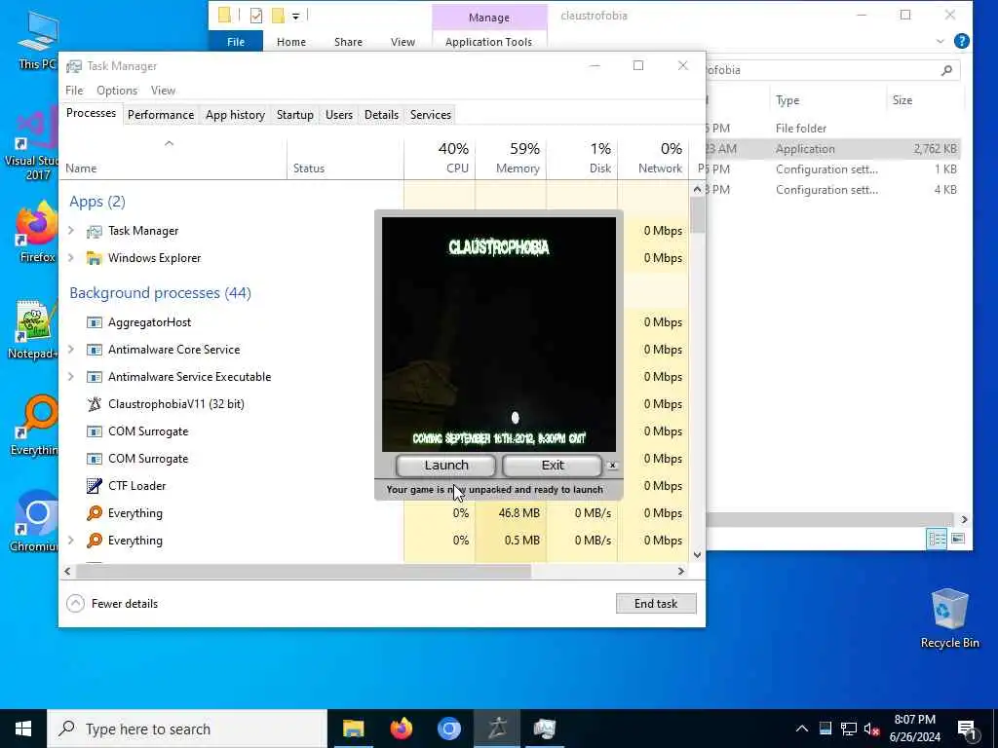This screenshot has height=748, width=998.
Task: Open the notification center icon
Action: 968,729
